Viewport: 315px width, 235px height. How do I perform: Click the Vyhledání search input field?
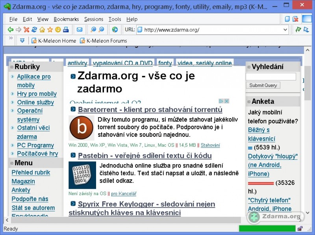click(271, 76)
